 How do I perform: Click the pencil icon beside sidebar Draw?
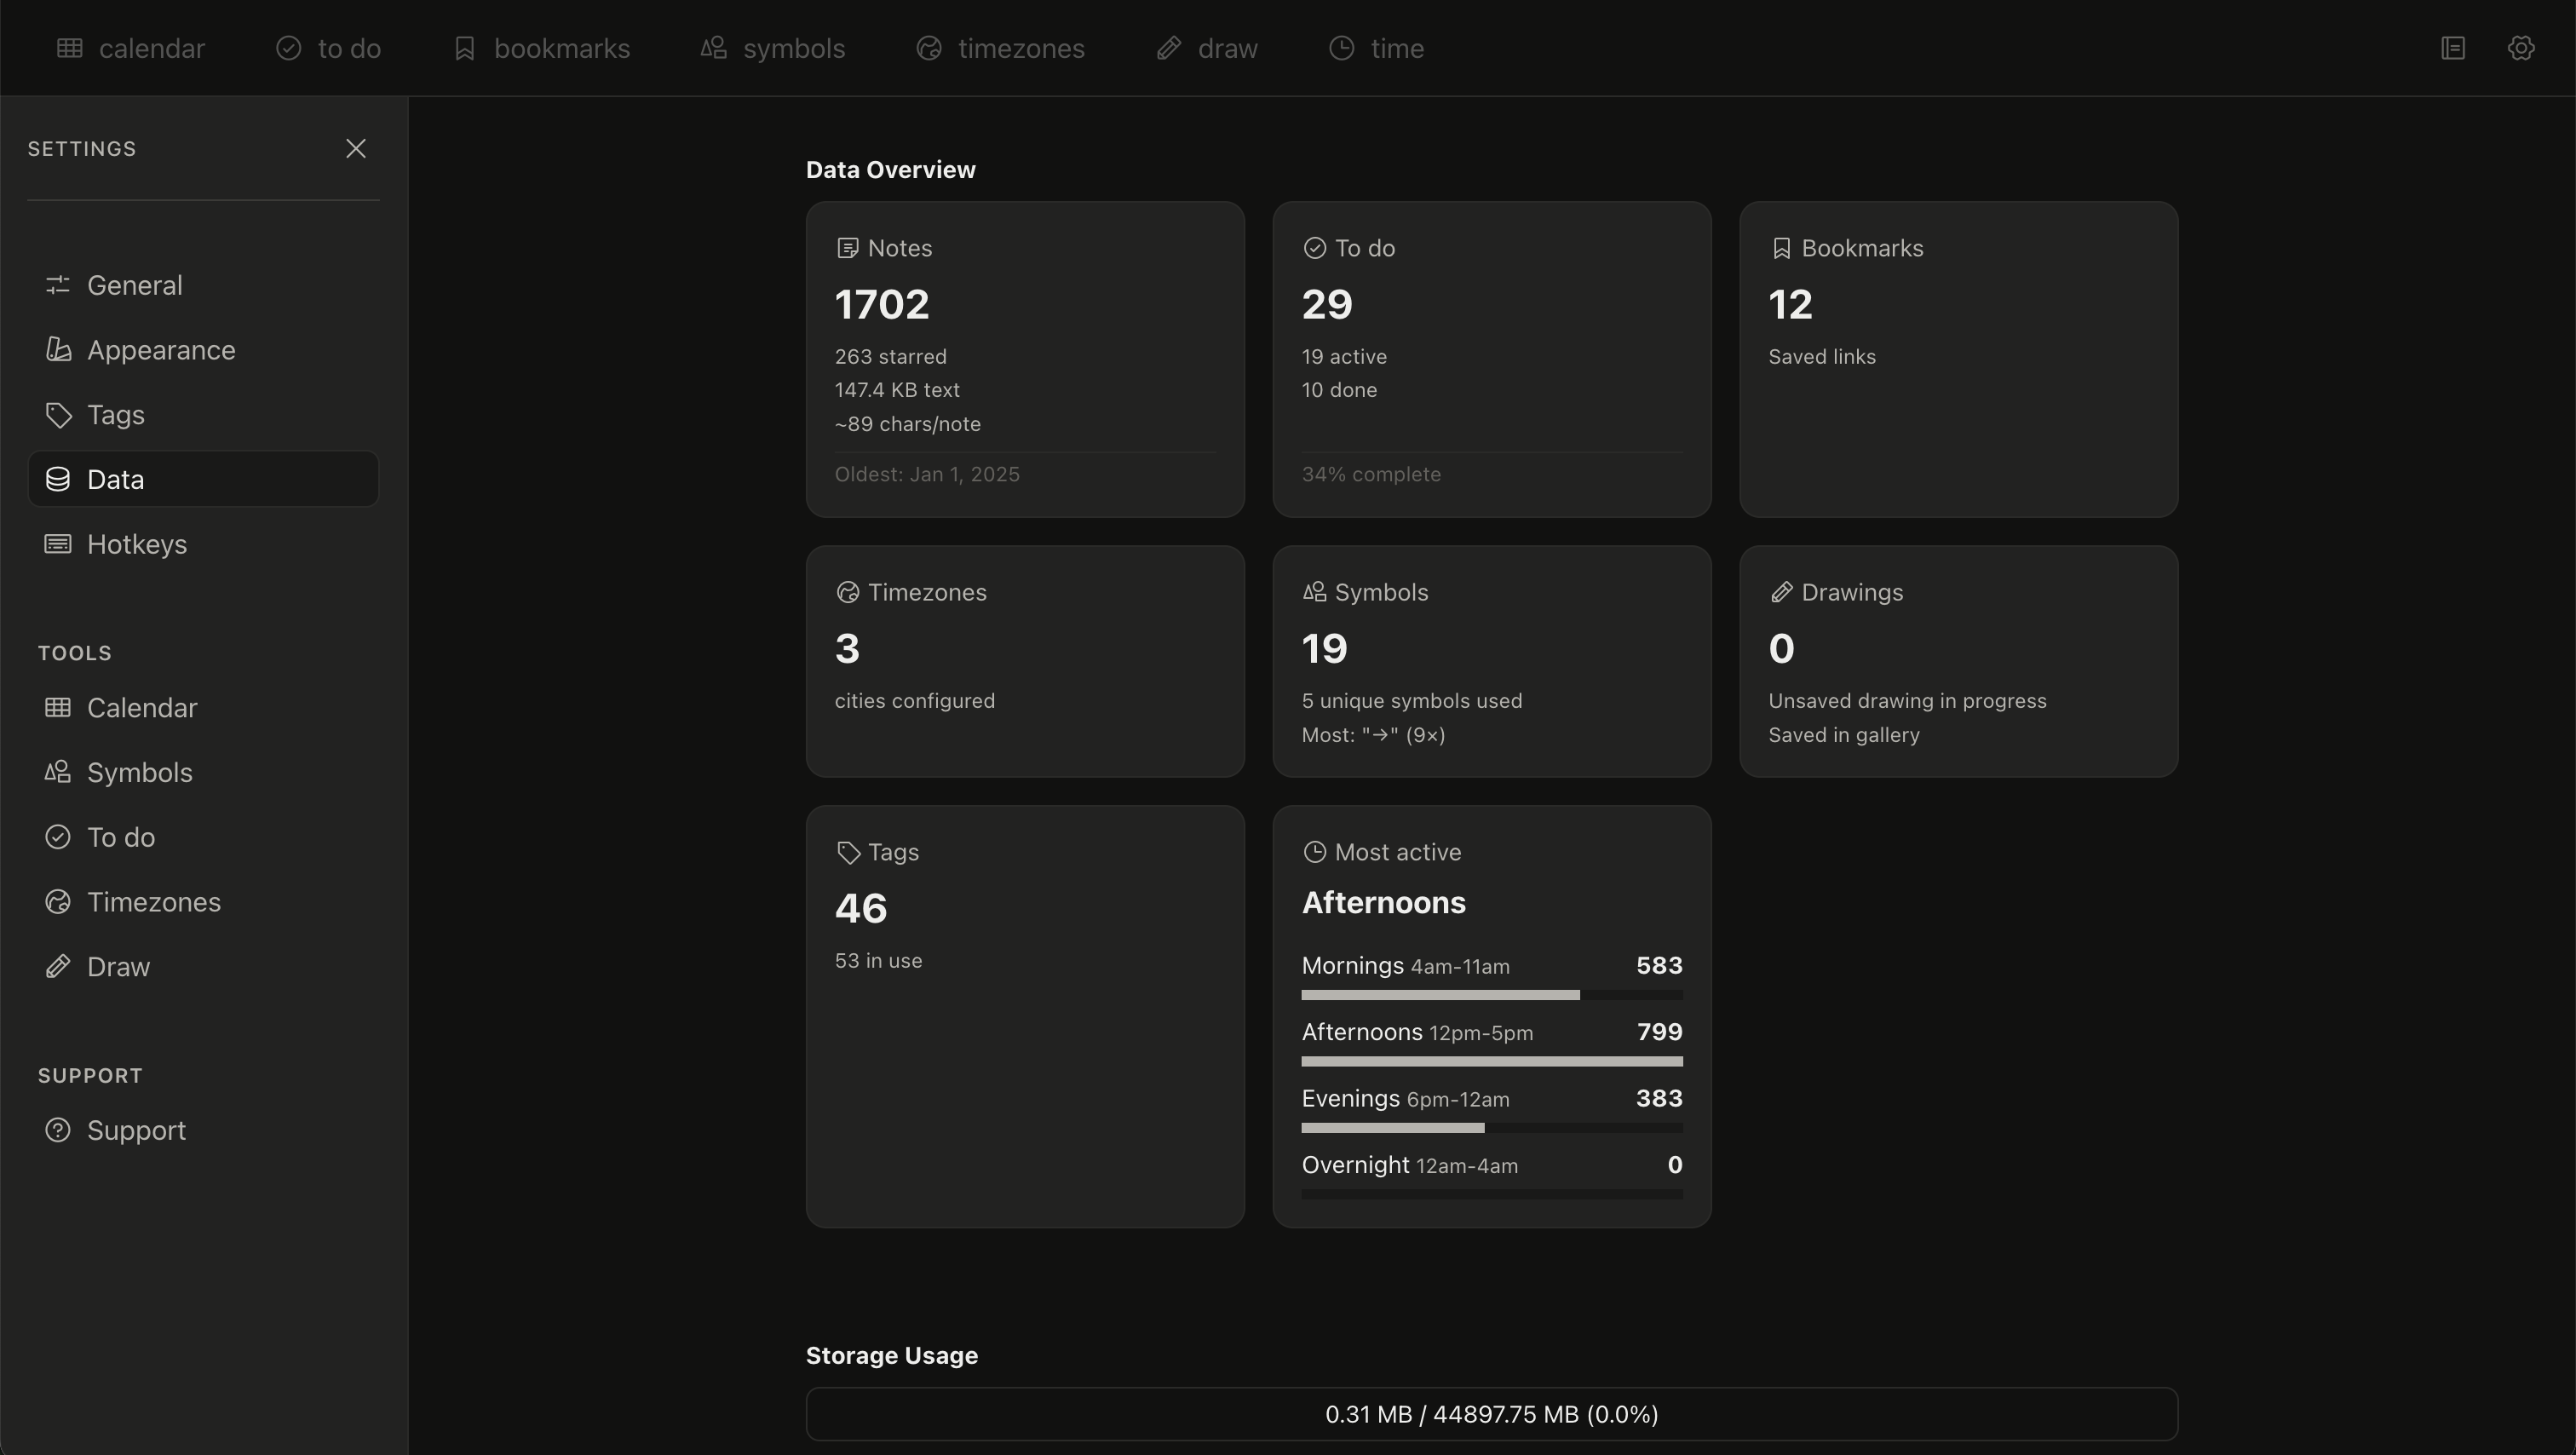pos(58,966)
